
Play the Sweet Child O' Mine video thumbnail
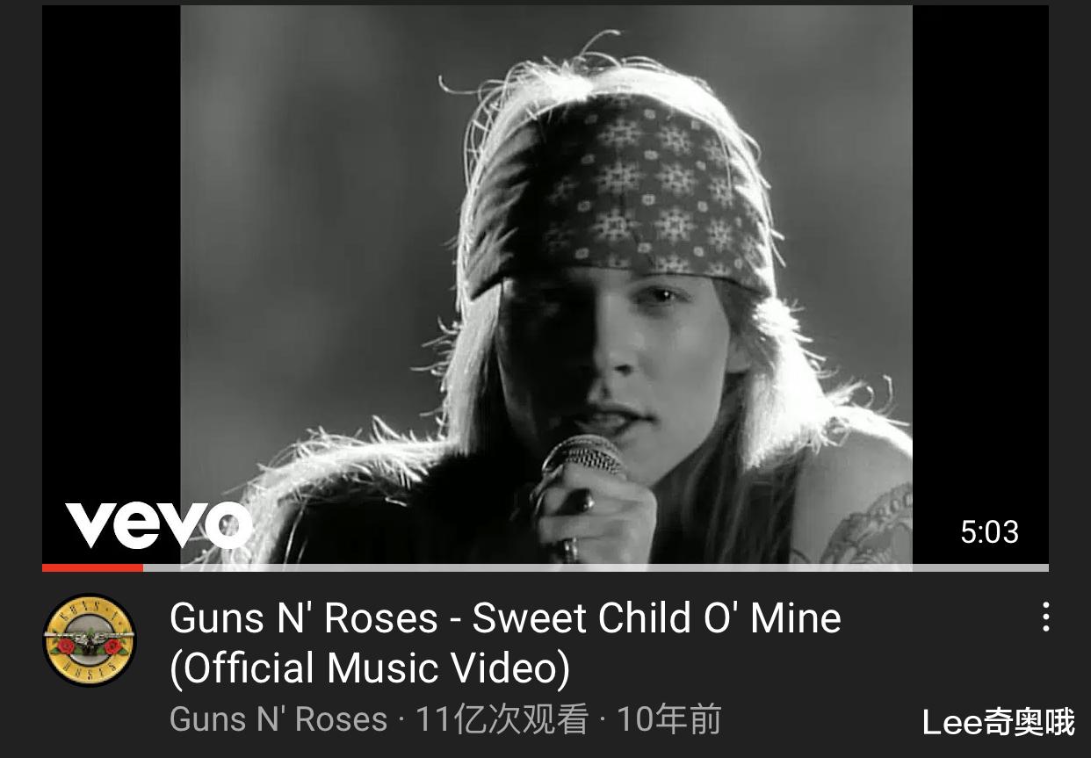click(x=545, y=285)
